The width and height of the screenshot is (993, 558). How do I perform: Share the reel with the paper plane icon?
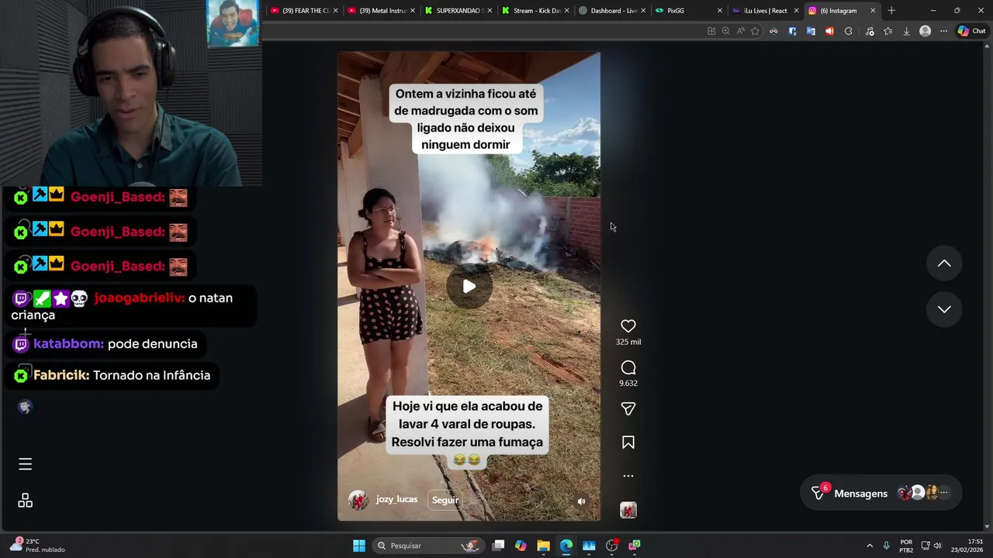tap(628, 408)
